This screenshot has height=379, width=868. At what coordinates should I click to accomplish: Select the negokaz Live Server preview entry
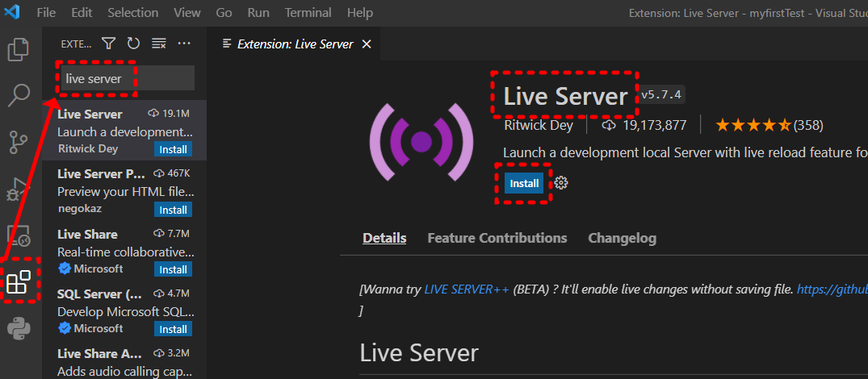pyautogui.click(x=124, y=190)
